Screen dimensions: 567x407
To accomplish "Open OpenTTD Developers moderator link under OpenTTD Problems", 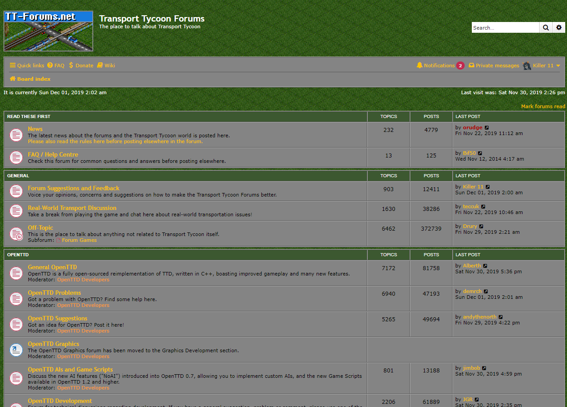I will (83, 305).
